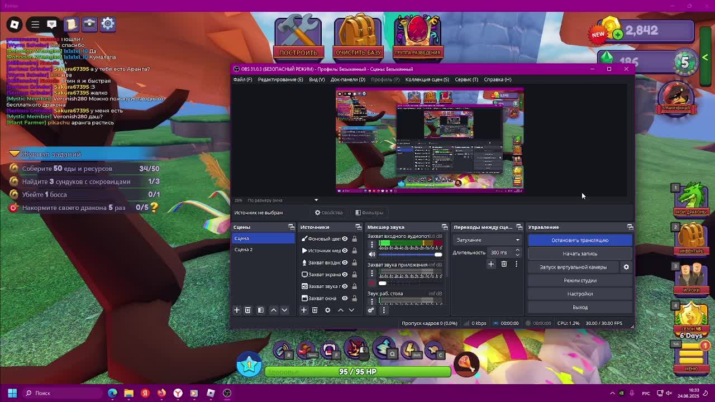The image size is (715, 402).
Task: Click the OBS preview thumbnail
Action: coord(430,140)
